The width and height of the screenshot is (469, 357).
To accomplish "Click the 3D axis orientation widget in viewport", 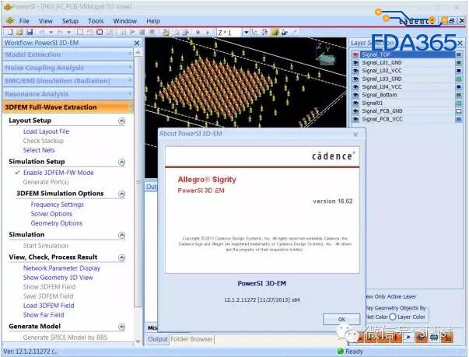I will (325, 55).
